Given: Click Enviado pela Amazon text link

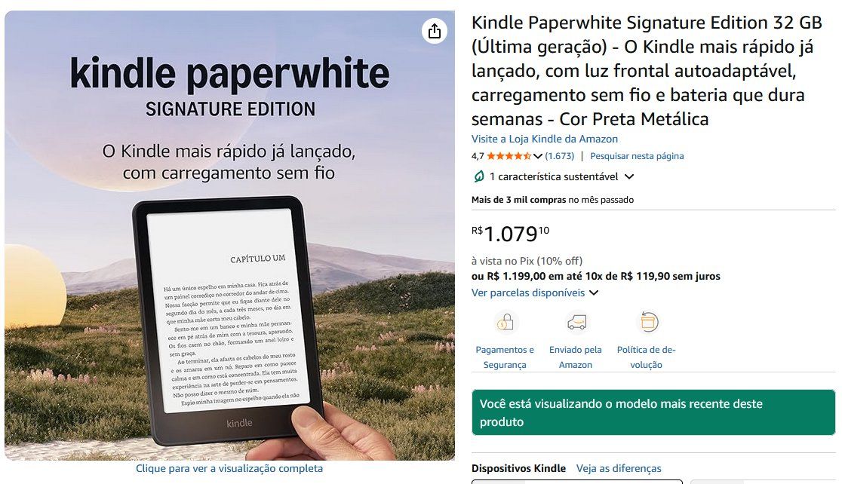Looking at the screenshot, I should click(575, 357).
